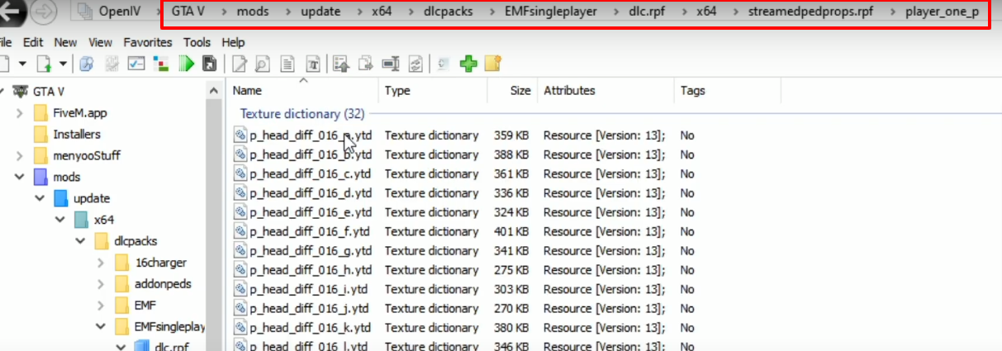Click the list with up-arrow toolbar icon
Viewport: 1002px width, 351px height.
point(341,64)
